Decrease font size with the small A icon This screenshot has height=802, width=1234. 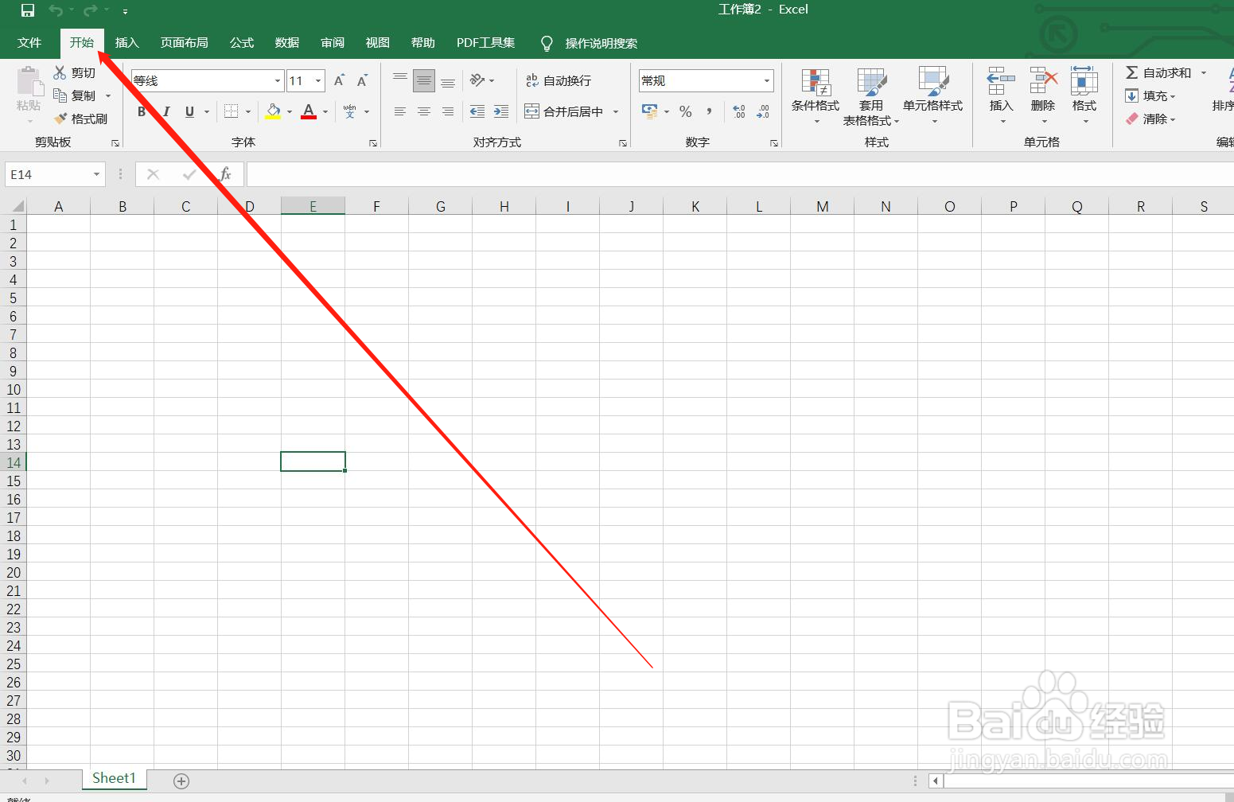point(362,80)
